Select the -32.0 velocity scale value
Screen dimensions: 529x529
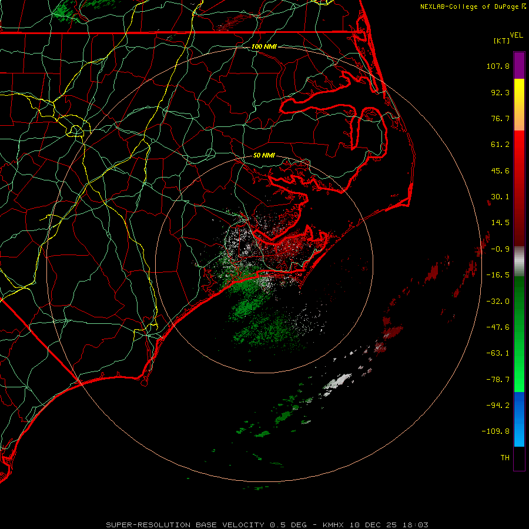coord(498,302)
